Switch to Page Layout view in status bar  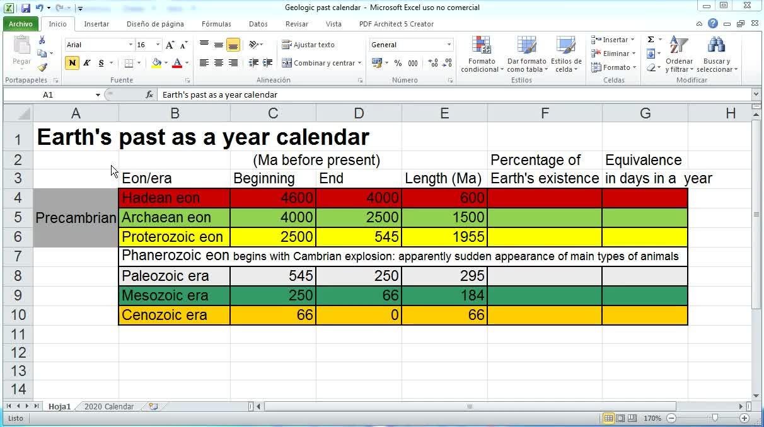620,418
